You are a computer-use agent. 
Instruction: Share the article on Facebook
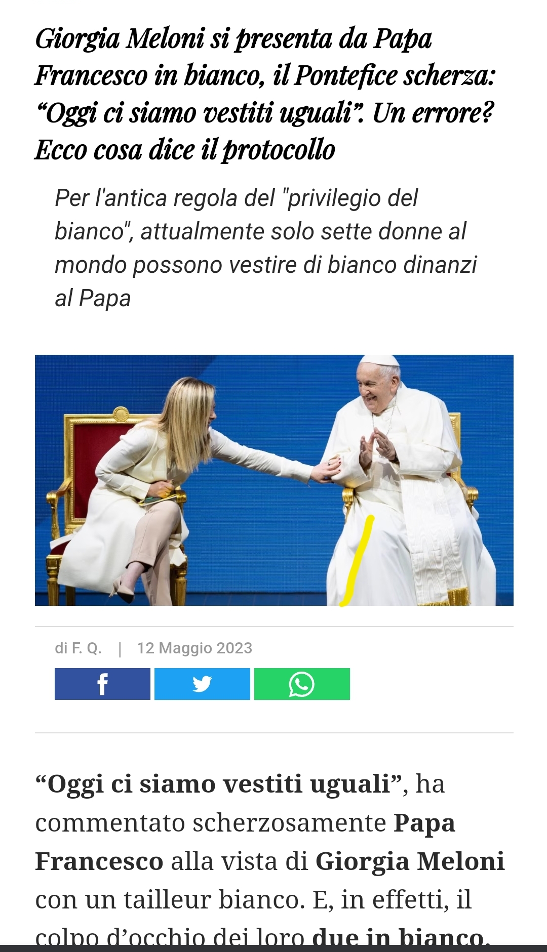click(x=102, y=684)
